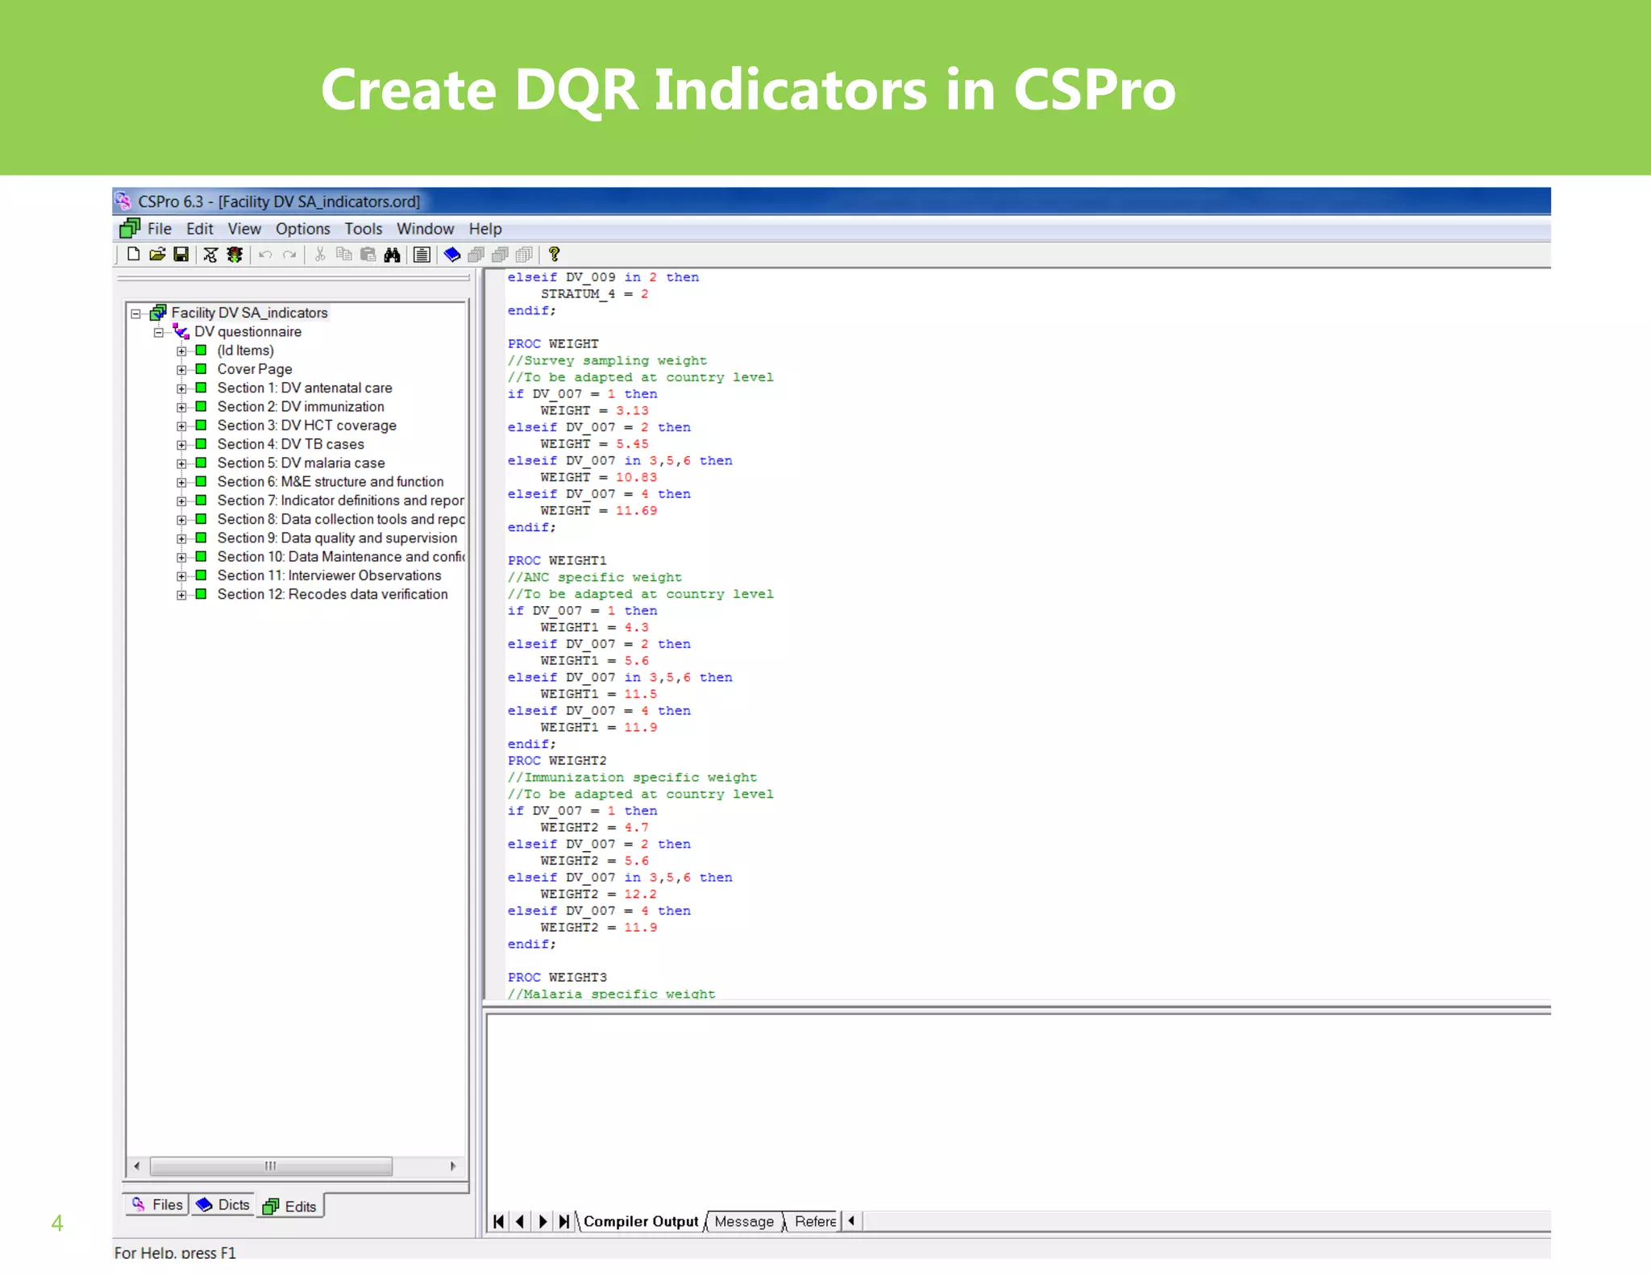This screenshot has height=1275, width=1651.
Task: Open the Window menu
Action: click(x=426, y=229)
